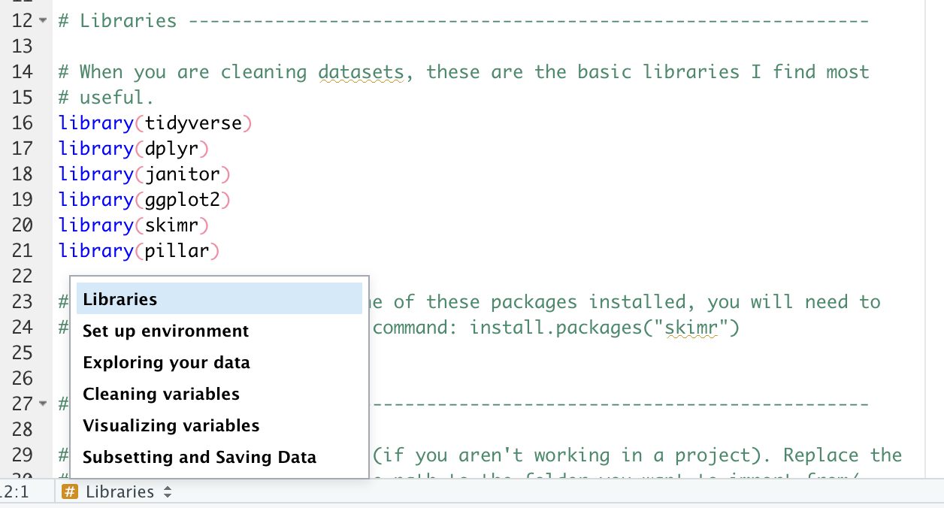Jump to the Set up environment section
This screenshot has height=508, width=944.
(165, 331)
